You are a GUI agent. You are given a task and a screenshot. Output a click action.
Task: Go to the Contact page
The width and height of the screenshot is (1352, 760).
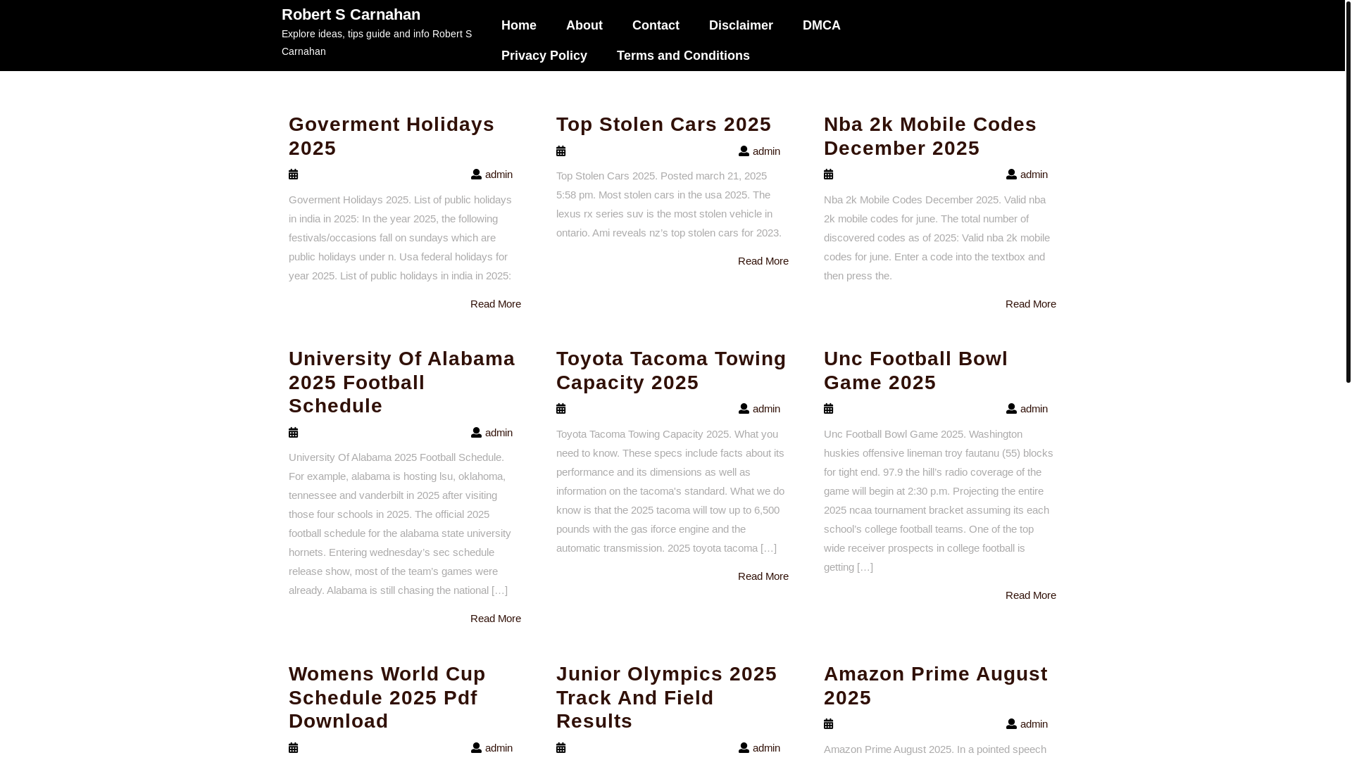tap(656, 25)
